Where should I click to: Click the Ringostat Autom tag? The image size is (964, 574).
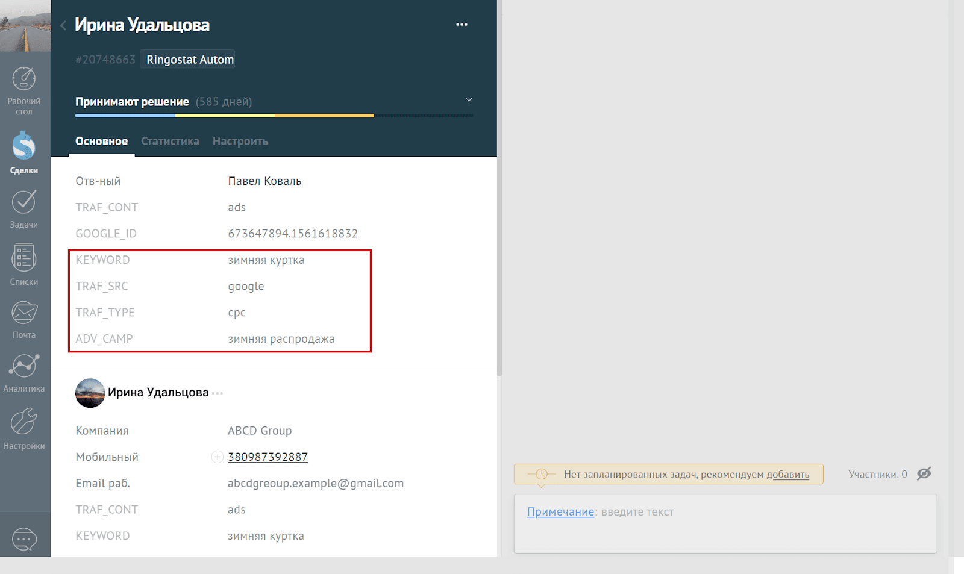pos(190,60)
